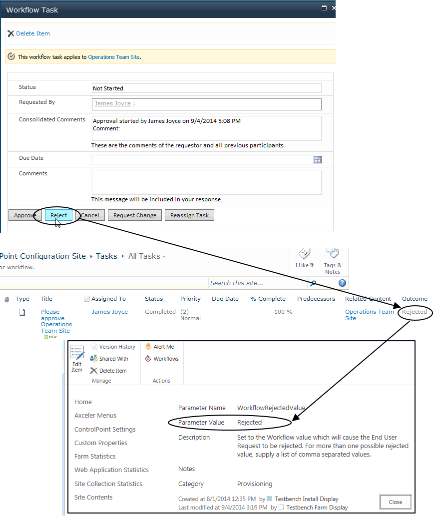Reassign the workflow task
This screenshot has height=522, width=435.
coord(189,215)
